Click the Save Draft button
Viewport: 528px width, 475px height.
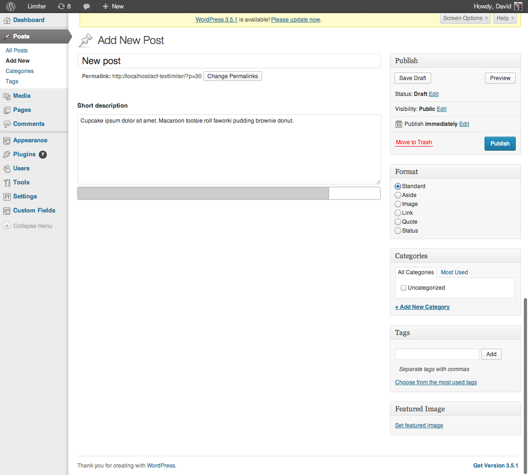[412, 78]
